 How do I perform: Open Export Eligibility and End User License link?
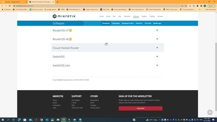pos(71,80)
